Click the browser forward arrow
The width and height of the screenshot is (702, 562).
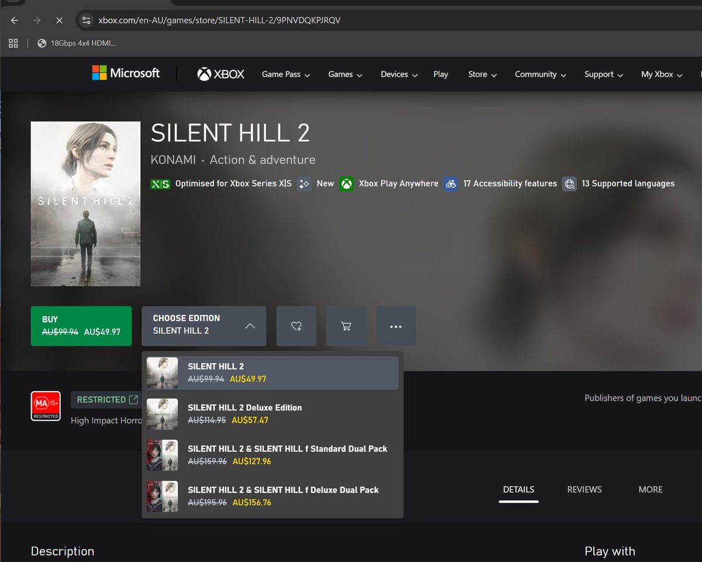pos(37,20)
